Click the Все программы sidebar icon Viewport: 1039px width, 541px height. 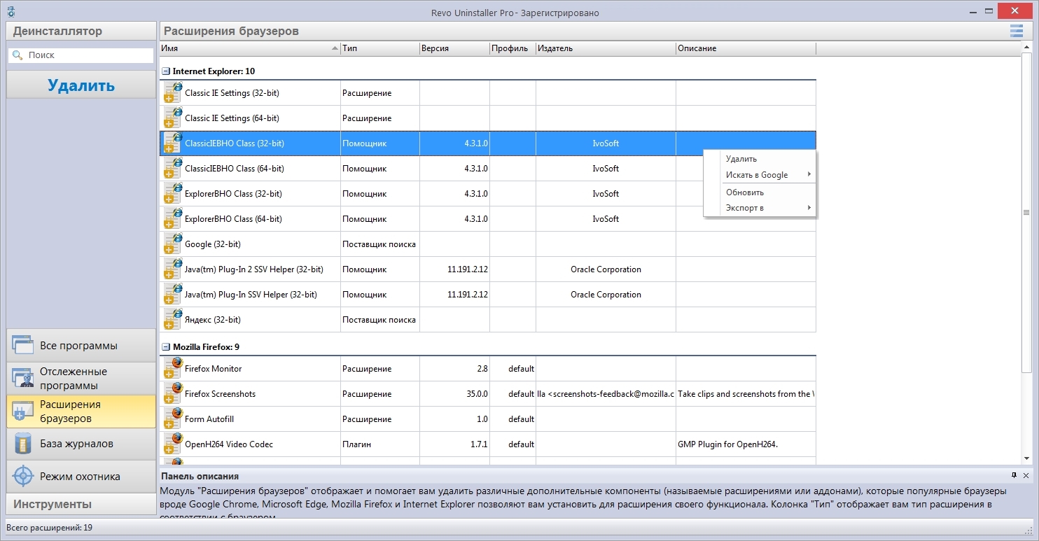(x=22, y=345)
